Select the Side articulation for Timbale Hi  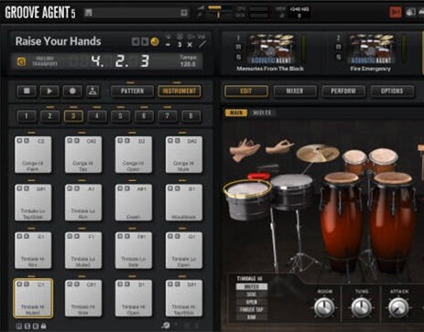click(x=252, y=295)
